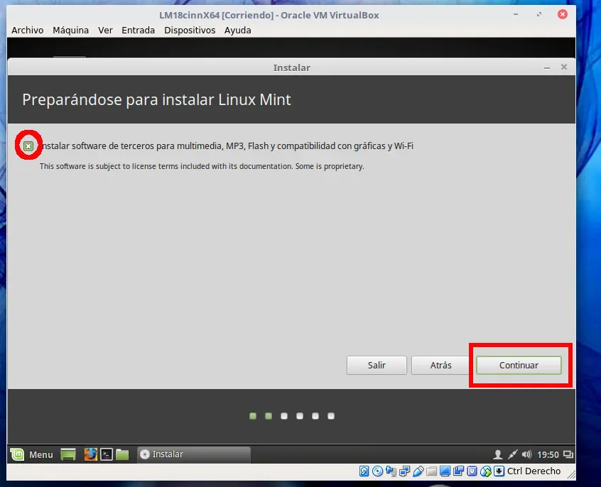
Task: Open the Archivo menu
Action: [x=28, y=31]
